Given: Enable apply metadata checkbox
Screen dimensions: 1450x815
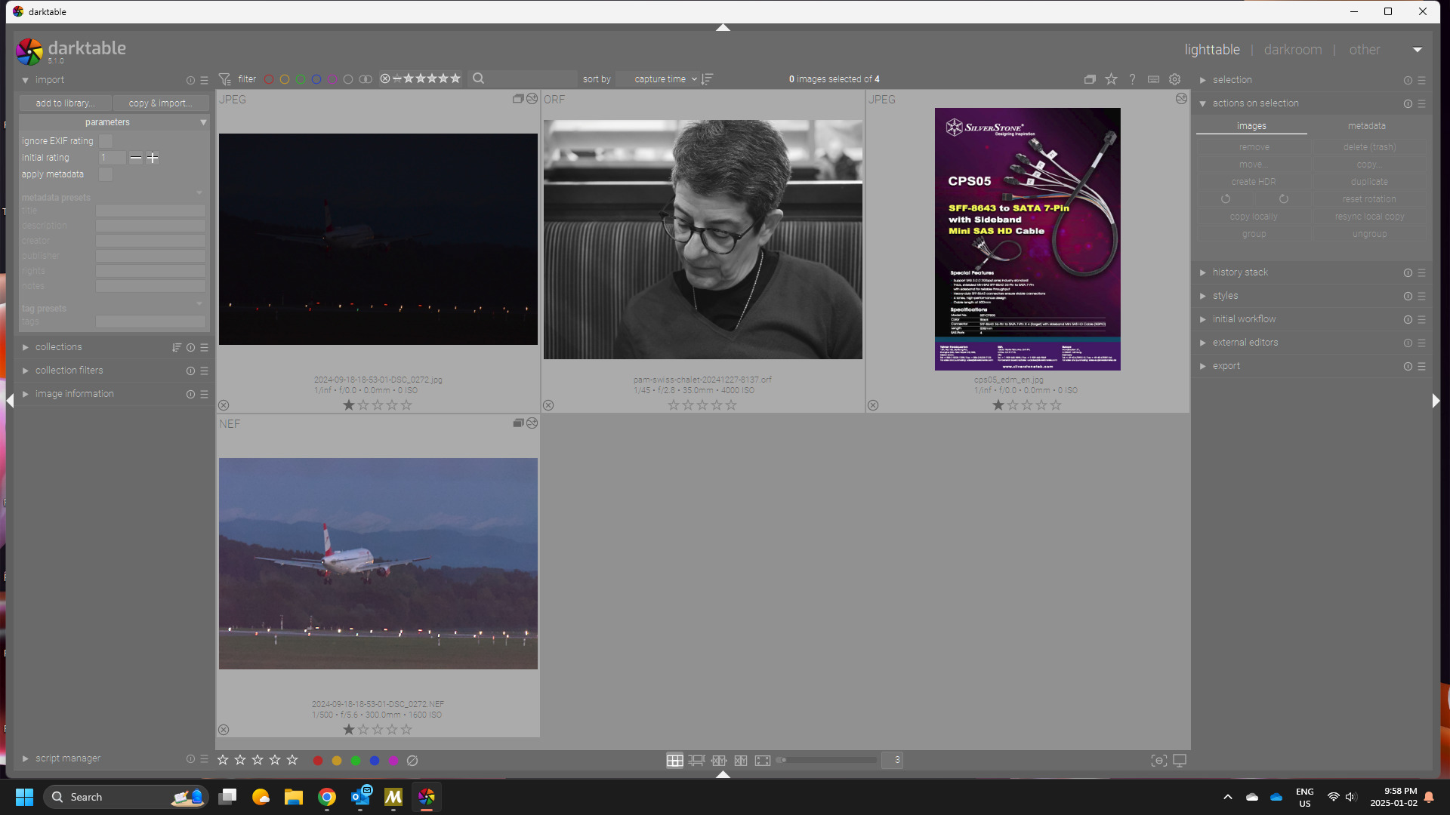Looking at the screenshot, I should coord(106,174).
